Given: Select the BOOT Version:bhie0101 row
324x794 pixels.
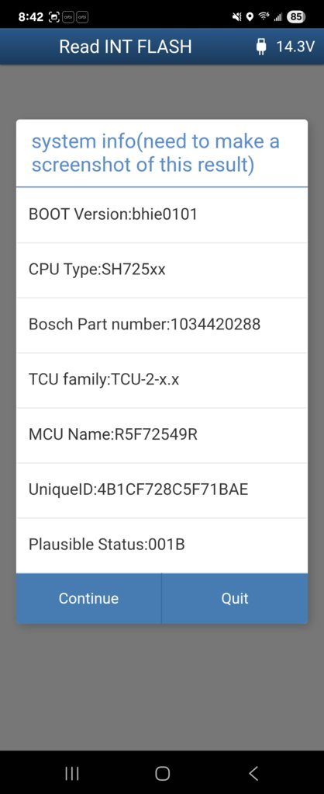Looking at the screenshot, I should click(x=162, y=214).
